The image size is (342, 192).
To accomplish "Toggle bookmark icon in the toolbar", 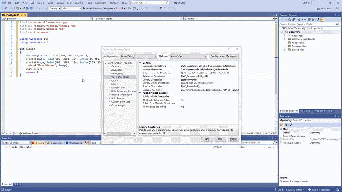I will coord(161,8).
